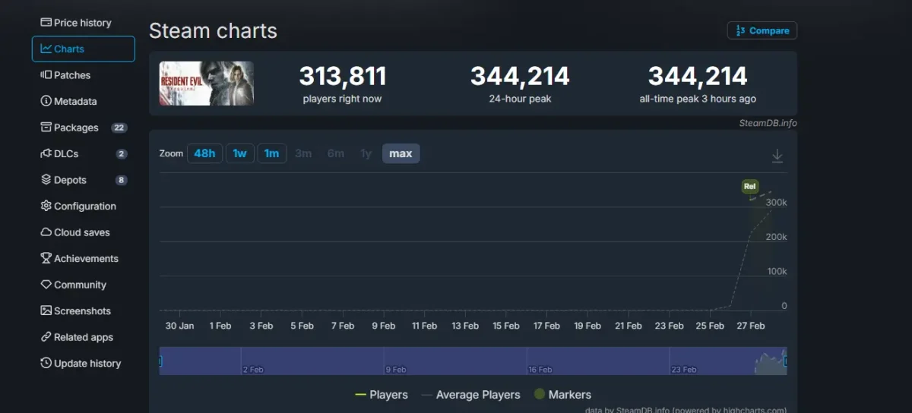Select the max zoom range
The height and width of the screenshot is (413, 912).
(401, 153)
